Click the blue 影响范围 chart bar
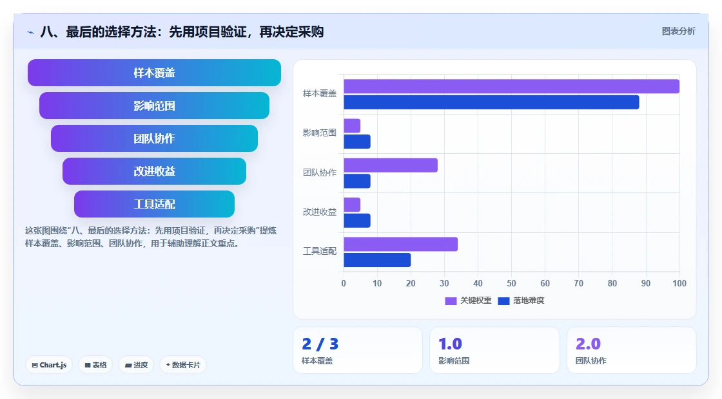This screenshot has height=399, width=722. point(357,142)
